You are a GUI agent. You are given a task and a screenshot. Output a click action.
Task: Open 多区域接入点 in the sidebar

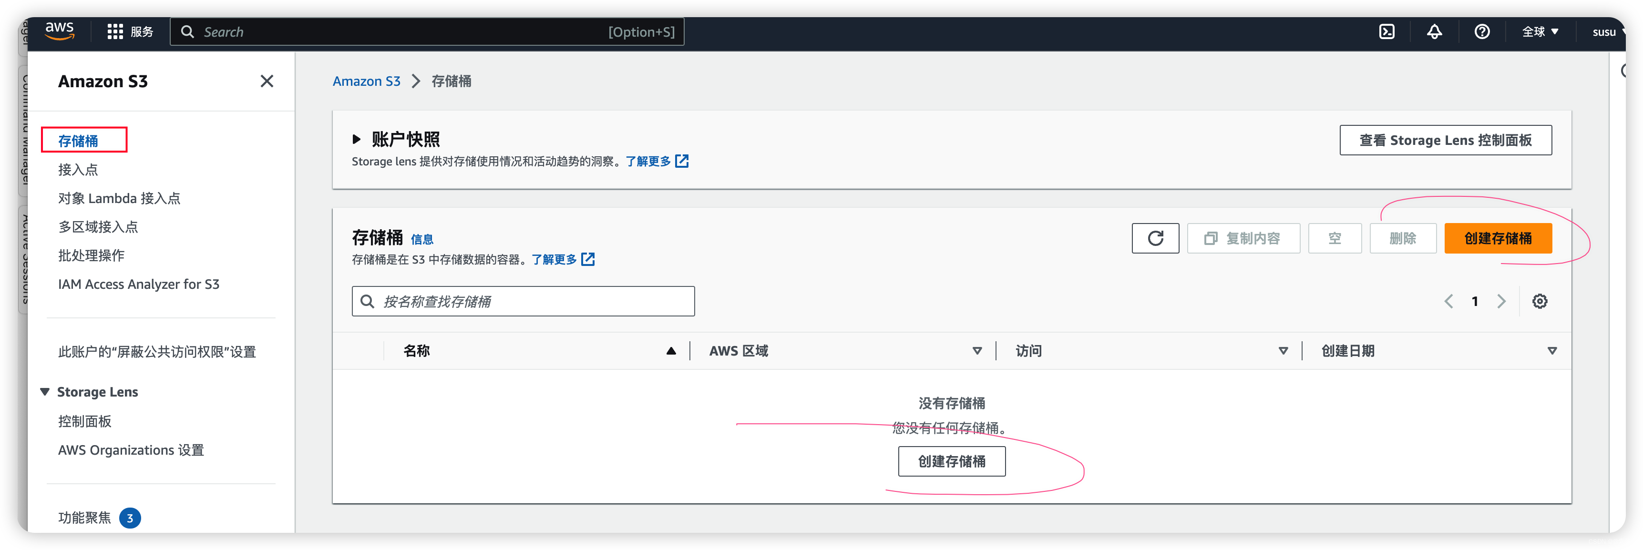(x=98, y=227)
